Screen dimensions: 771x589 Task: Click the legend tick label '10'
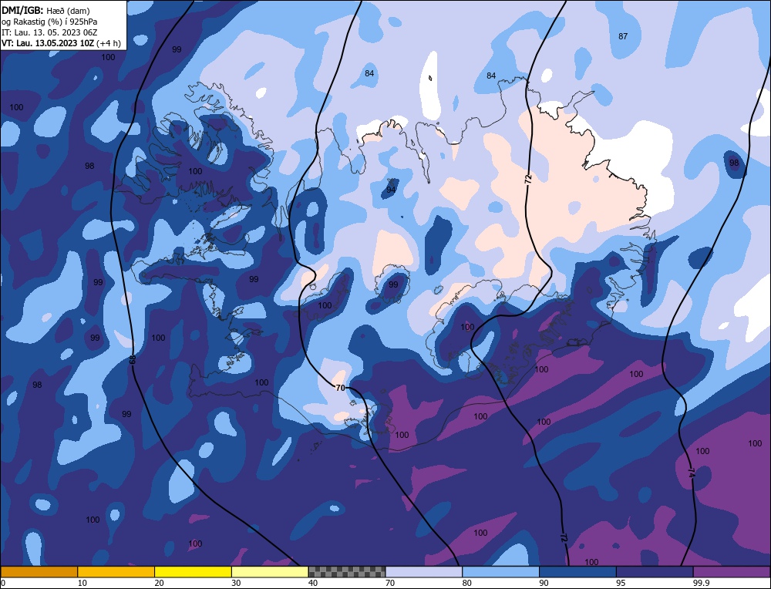(x=82, y=583)
